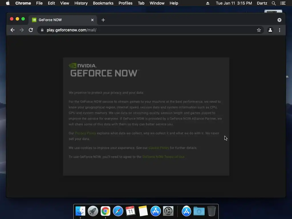Open App Store left of System Preferences

click(155, 211)
